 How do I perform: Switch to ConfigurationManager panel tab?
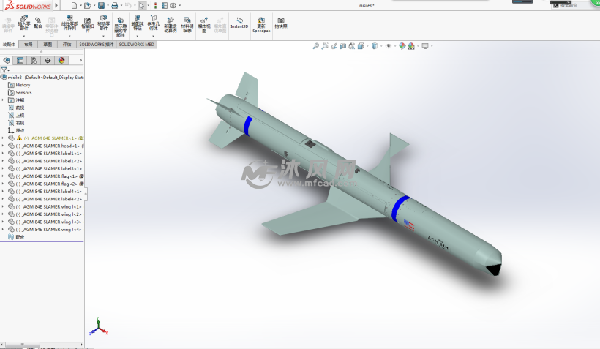click(34, 61)
